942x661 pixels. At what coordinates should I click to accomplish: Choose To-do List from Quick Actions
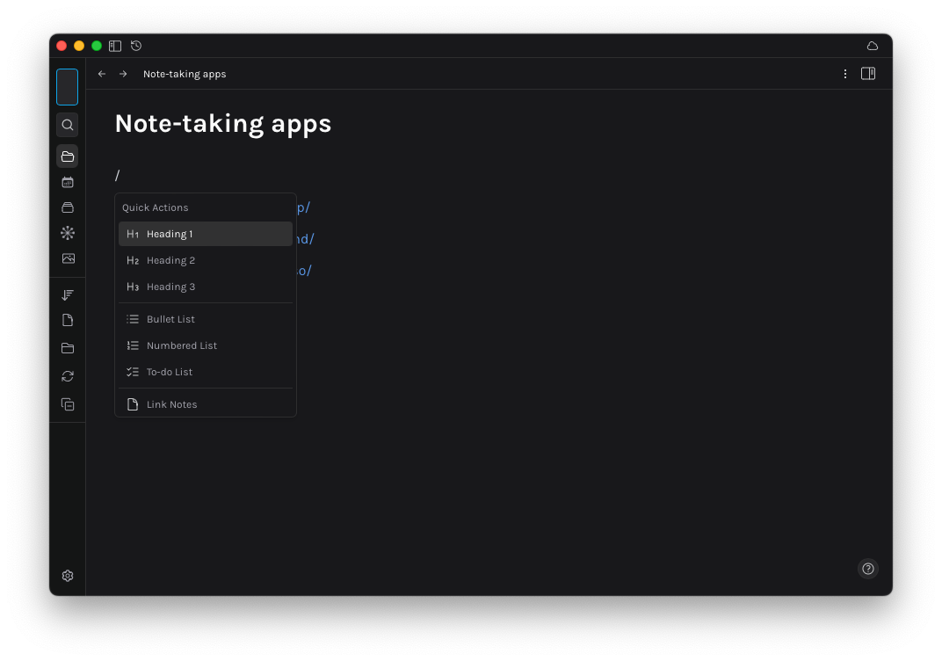(x=169, y=372)
